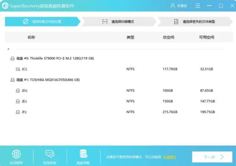Collapse the disk list tree triangle
Viewport: 236px width, 166px height.
click(8, 49)
